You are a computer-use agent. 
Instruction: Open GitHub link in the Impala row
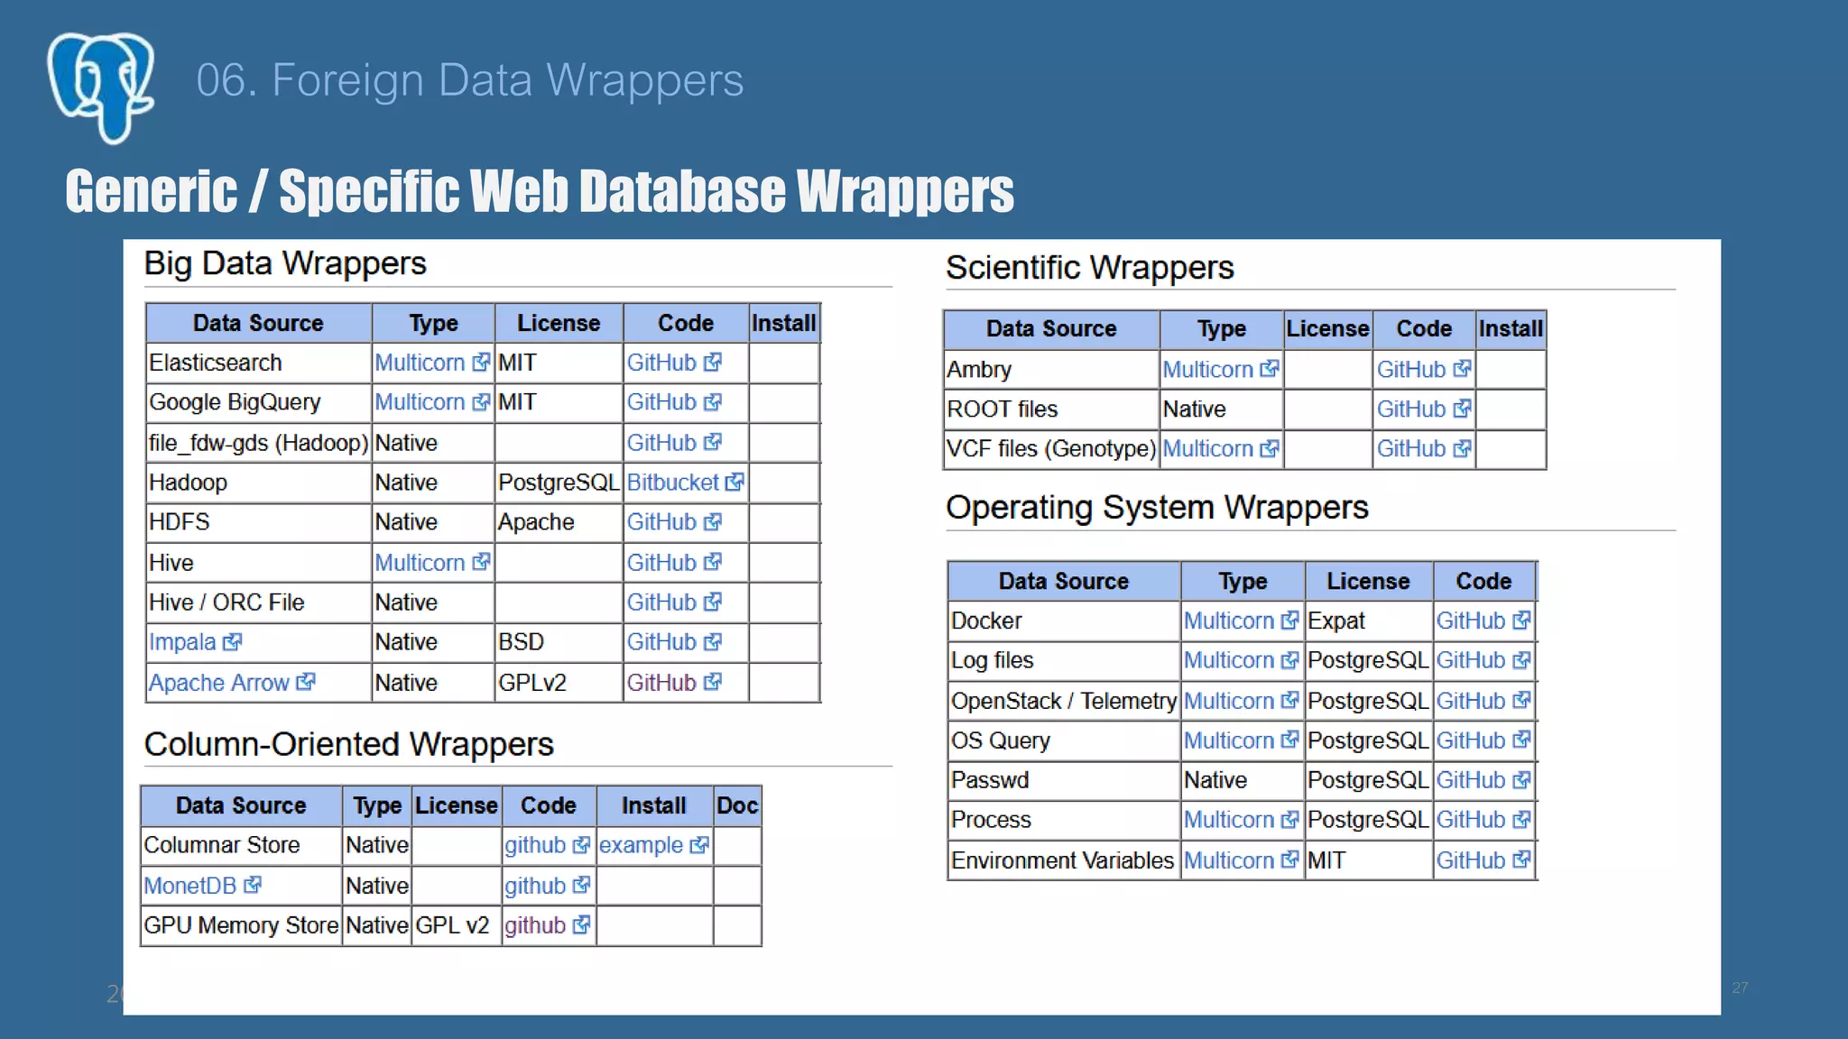point(674,642)
